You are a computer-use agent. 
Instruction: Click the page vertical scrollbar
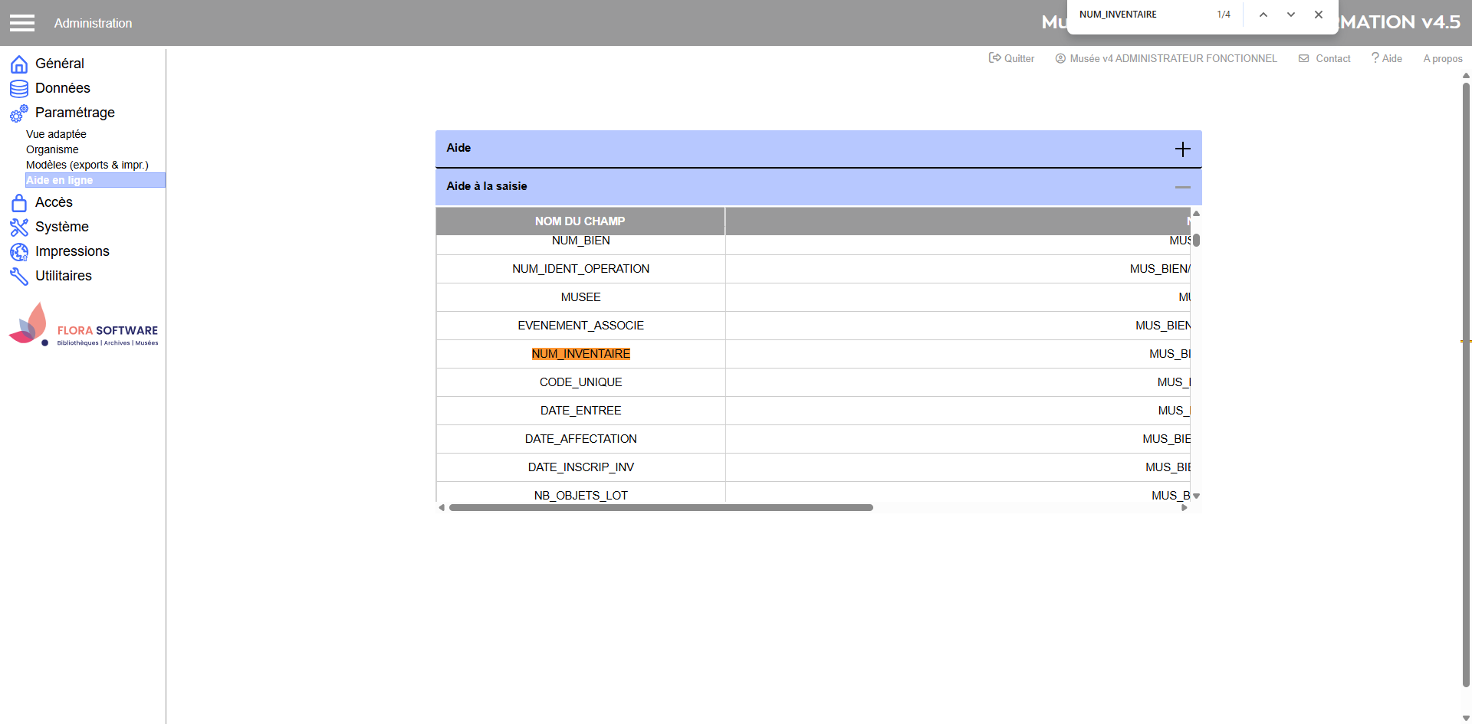click(1466, 383)
